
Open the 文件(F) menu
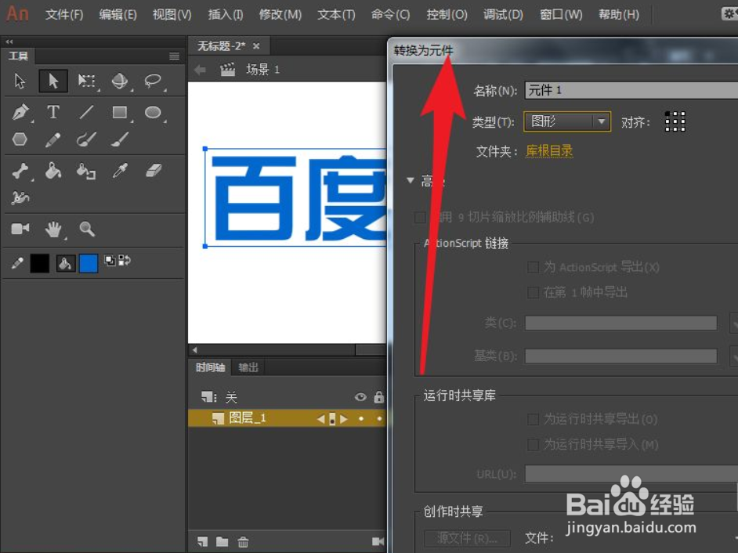[64, 15]
